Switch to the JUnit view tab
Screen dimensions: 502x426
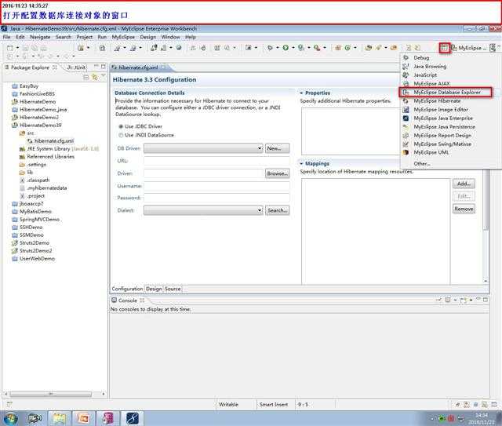[76, 67]
